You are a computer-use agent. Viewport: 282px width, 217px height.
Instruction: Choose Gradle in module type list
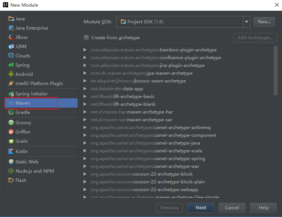click(41, 112)
